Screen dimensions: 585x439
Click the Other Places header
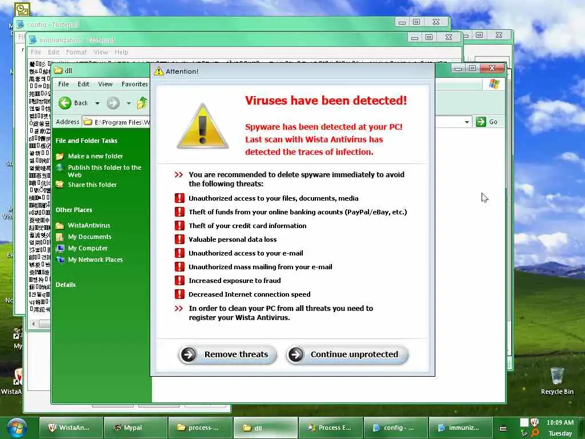tap(74, 210)
